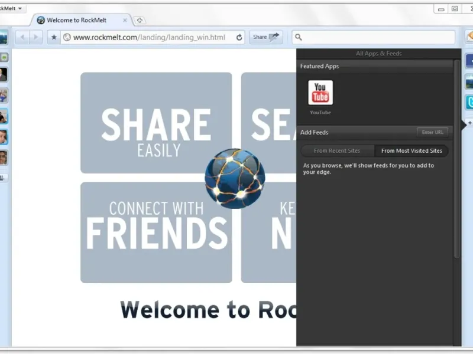Close the Welcome to RockMelt tab
473x354 pixels.
125,20
